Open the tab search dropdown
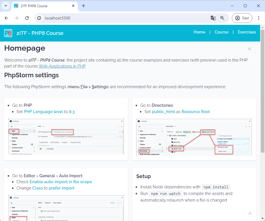265x221 pixels. point(6,6)
